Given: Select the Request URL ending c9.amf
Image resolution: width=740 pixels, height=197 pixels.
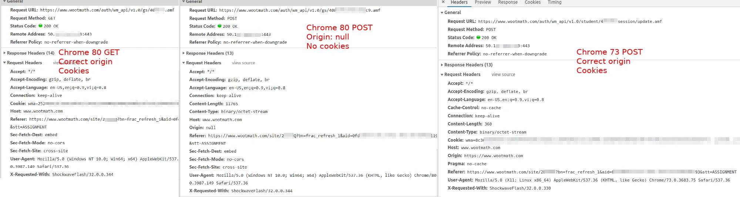Looking at the screenshot, I should click(285, 10).
